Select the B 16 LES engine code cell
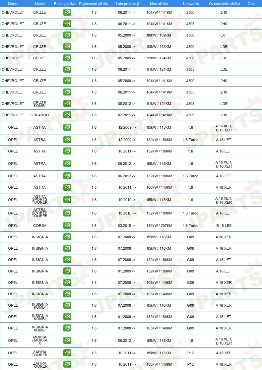 [224, 226]
